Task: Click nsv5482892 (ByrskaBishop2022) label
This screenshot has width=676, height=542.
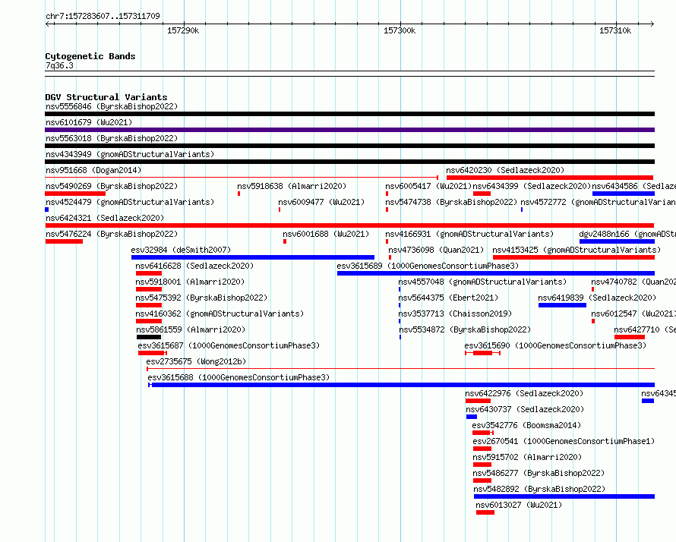Action: pyautogui.click(x=539, y=489)
